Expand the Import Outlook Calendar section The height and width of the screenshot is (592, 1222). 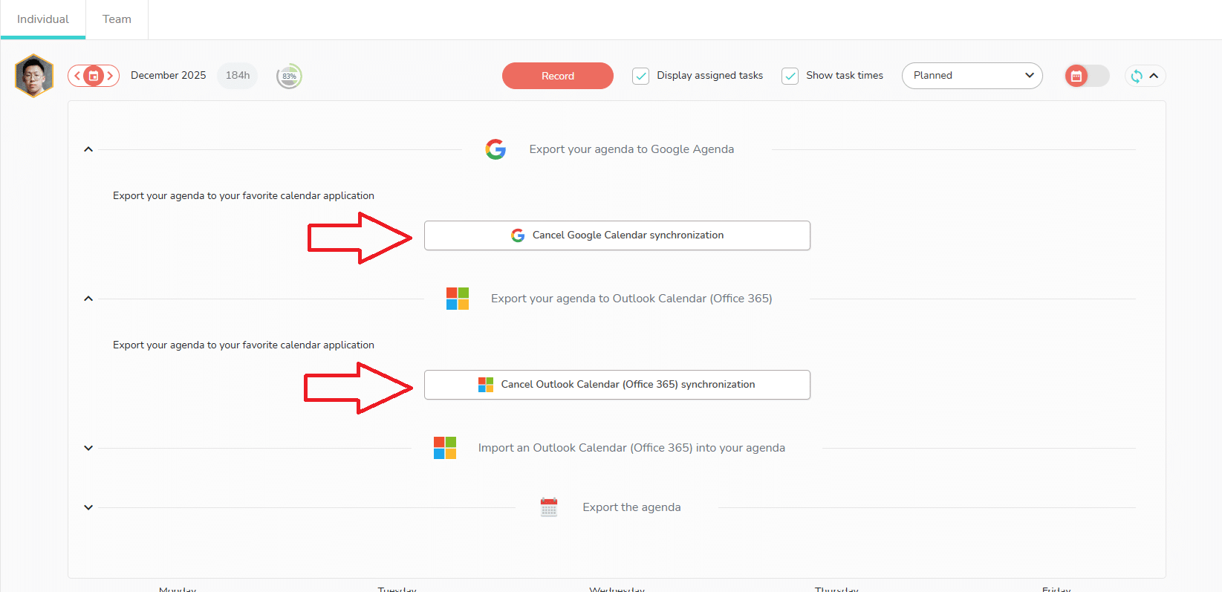[88, 448]
